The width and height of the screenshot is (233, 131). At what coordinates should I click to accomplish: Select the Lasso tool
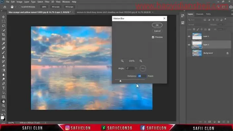pyautogui.click(x=3, y=26)
